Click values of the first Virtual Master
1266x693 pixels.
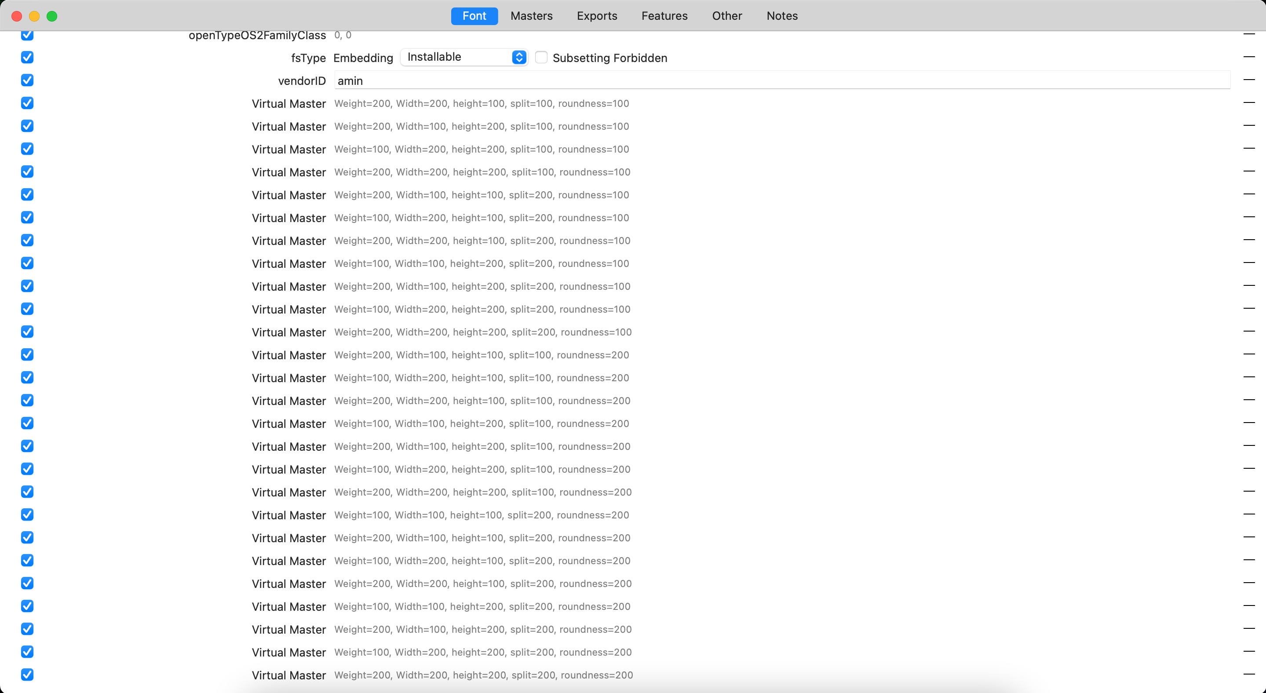tap(481, 103)
